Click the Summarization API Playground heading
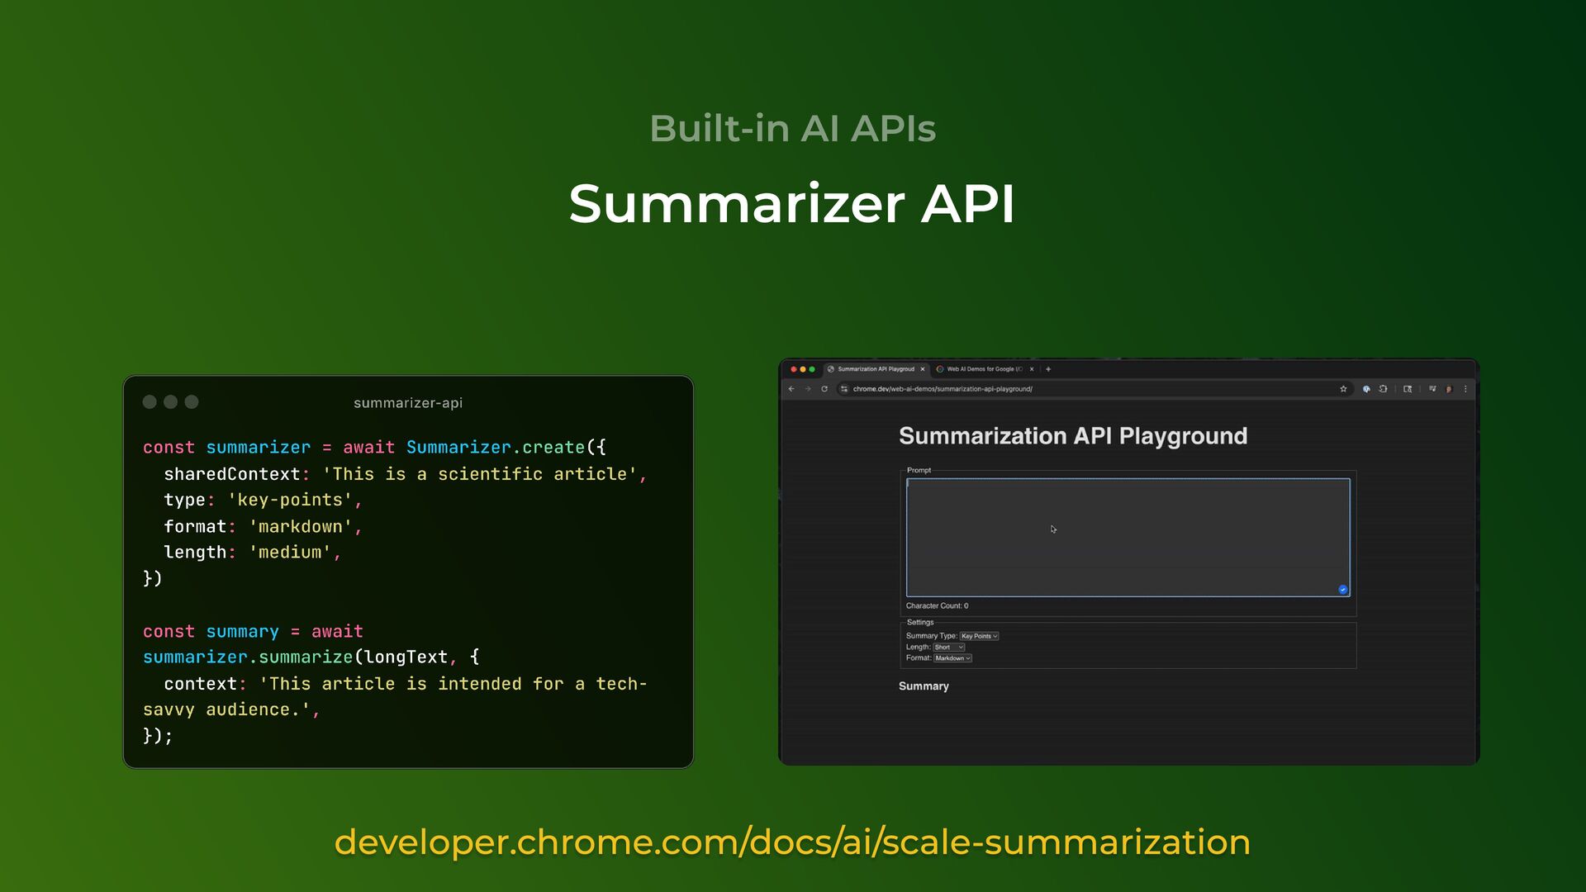The width and height of the screenshot is (1586, 892). tap(1073, 436)
